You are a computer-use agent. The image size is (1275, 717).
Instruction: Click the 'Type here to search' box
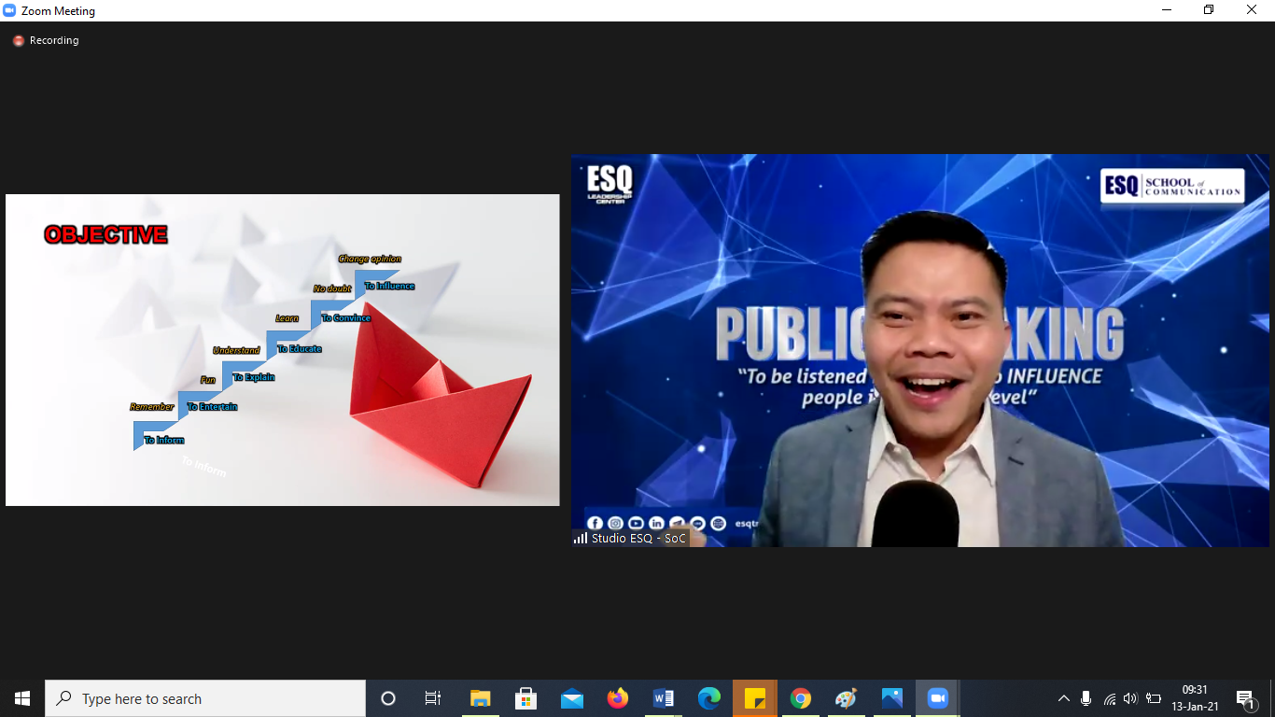tap(205, 698)
